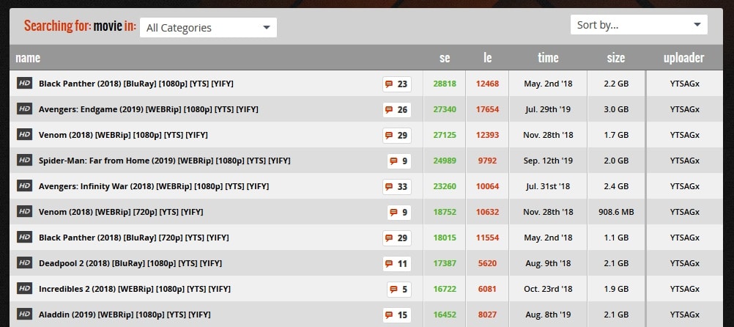Click uploader YTSAGx in Deadpool 2 row
The image size is (734, 327).
tap(684, 262)
